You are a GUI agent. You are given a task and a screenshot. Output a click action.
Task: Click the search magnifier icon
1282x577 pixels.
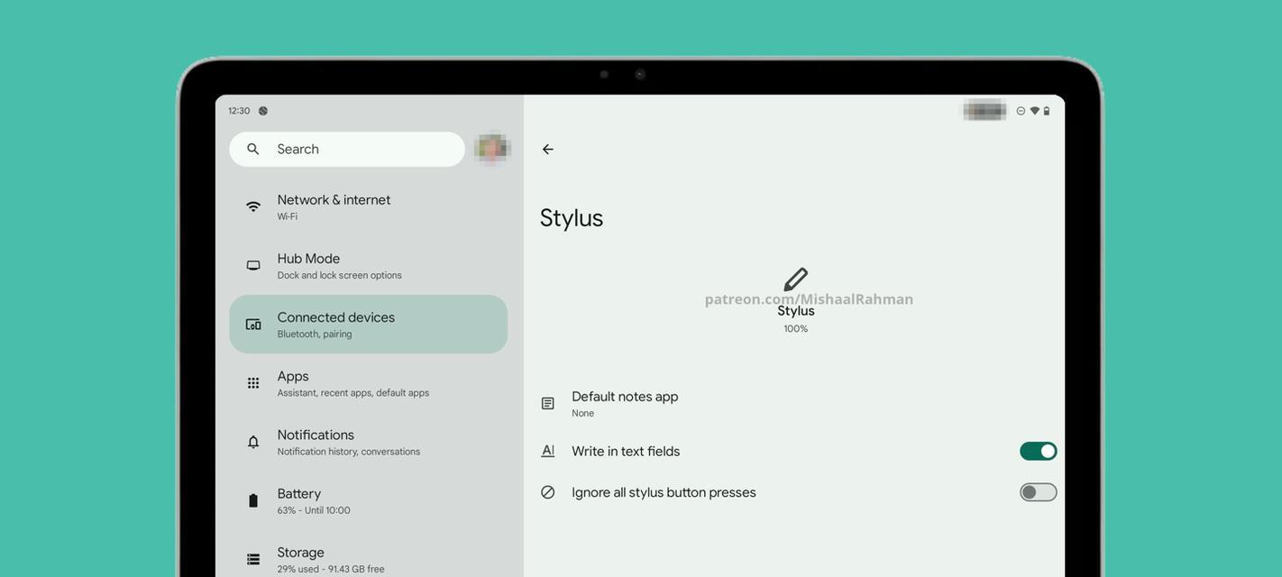tap(253, 150)
